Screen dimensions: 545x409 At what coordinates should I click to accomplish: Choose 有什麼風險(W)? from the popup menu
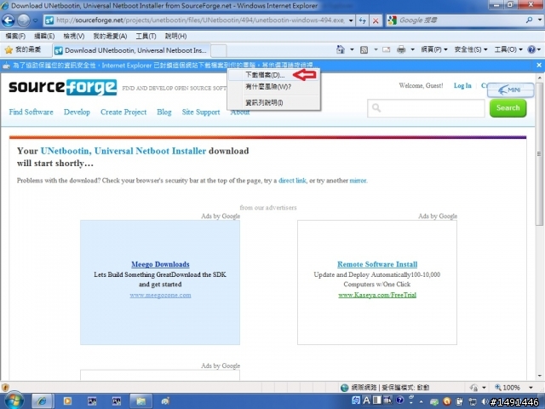coord(273,87)
